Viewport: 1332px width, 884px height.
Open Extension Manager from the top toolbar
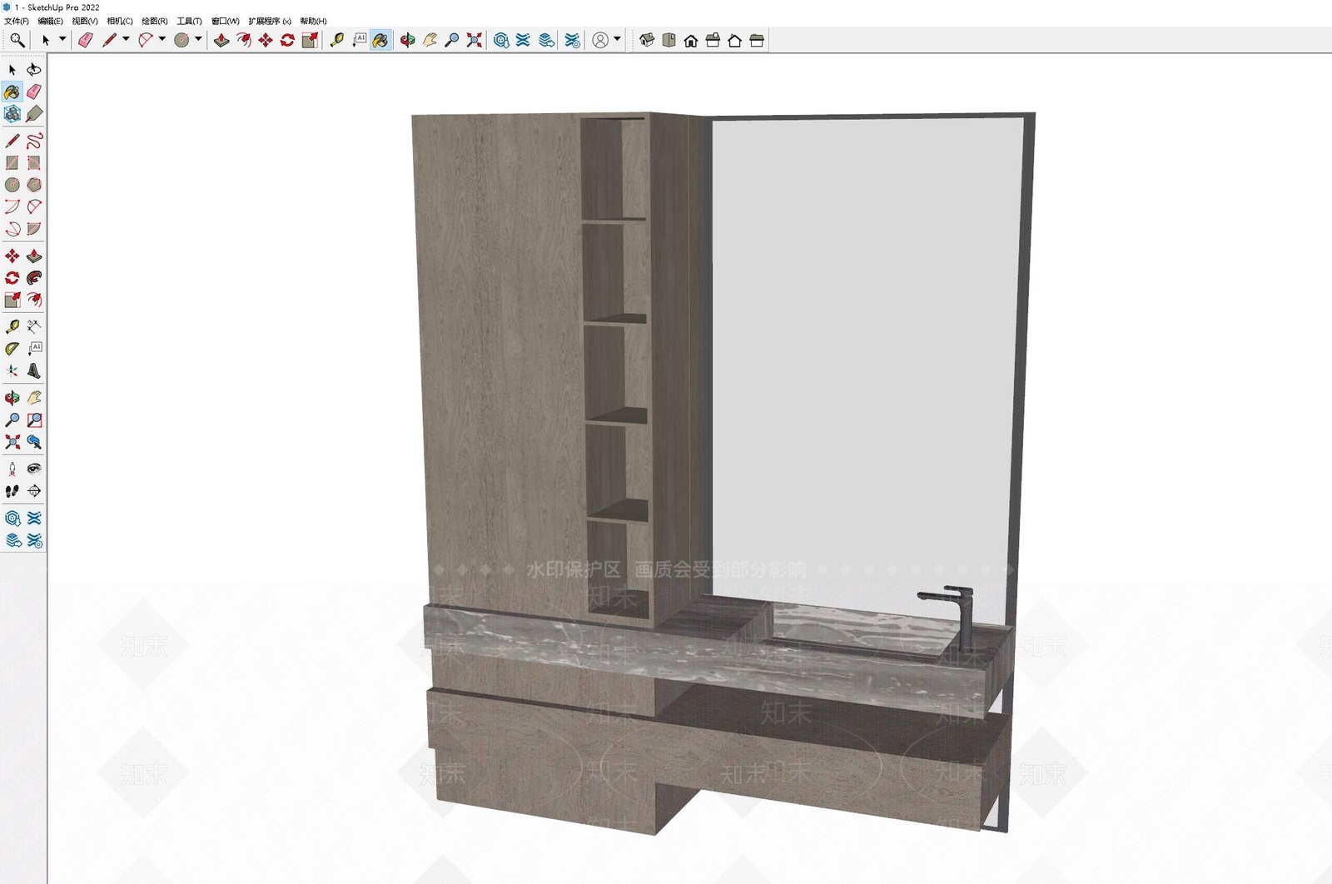click(572, 40)
